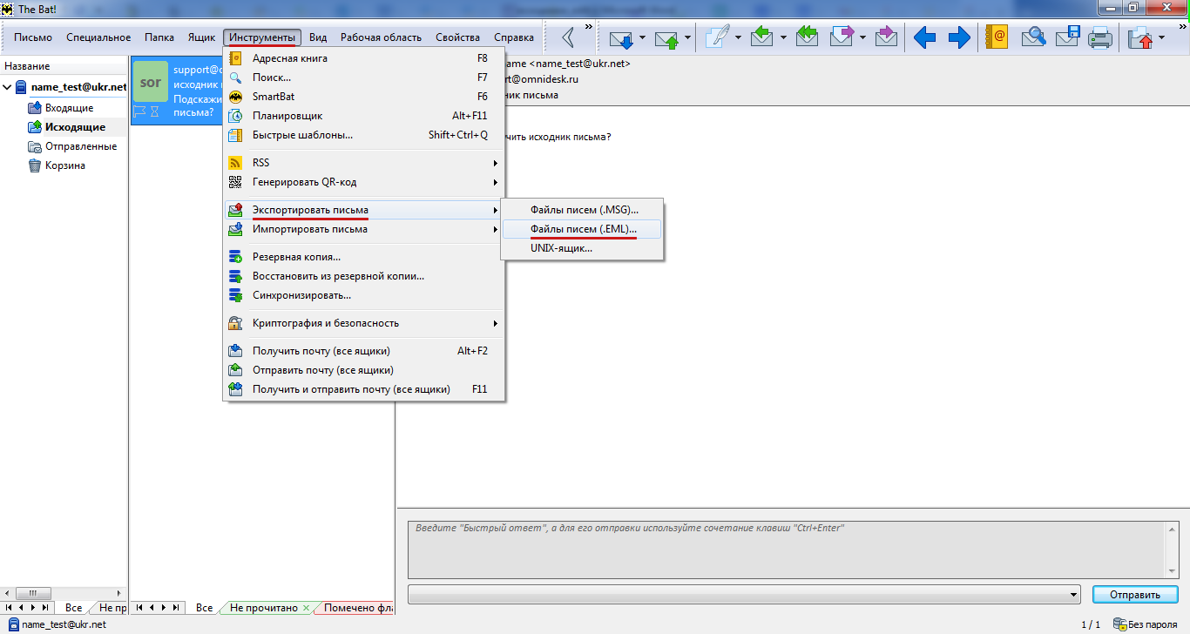Screen dimensions: 1190x634
Task: Open the Свойства menu
Action: pyautogui.click(x=457, y=37)
